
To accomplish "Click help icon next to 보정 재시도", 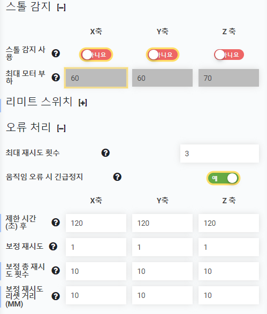I will pyautogui.click(x=53, y=247).
